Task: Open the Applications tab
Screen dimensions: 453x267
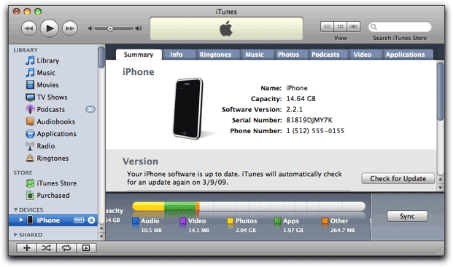Action: point(406,55)
